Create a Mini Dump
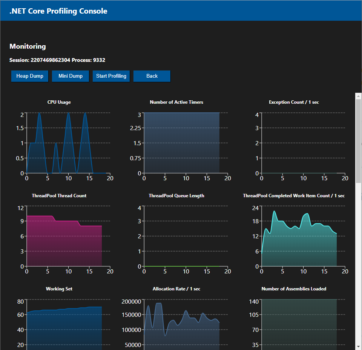362x350 pixels. 71,76
